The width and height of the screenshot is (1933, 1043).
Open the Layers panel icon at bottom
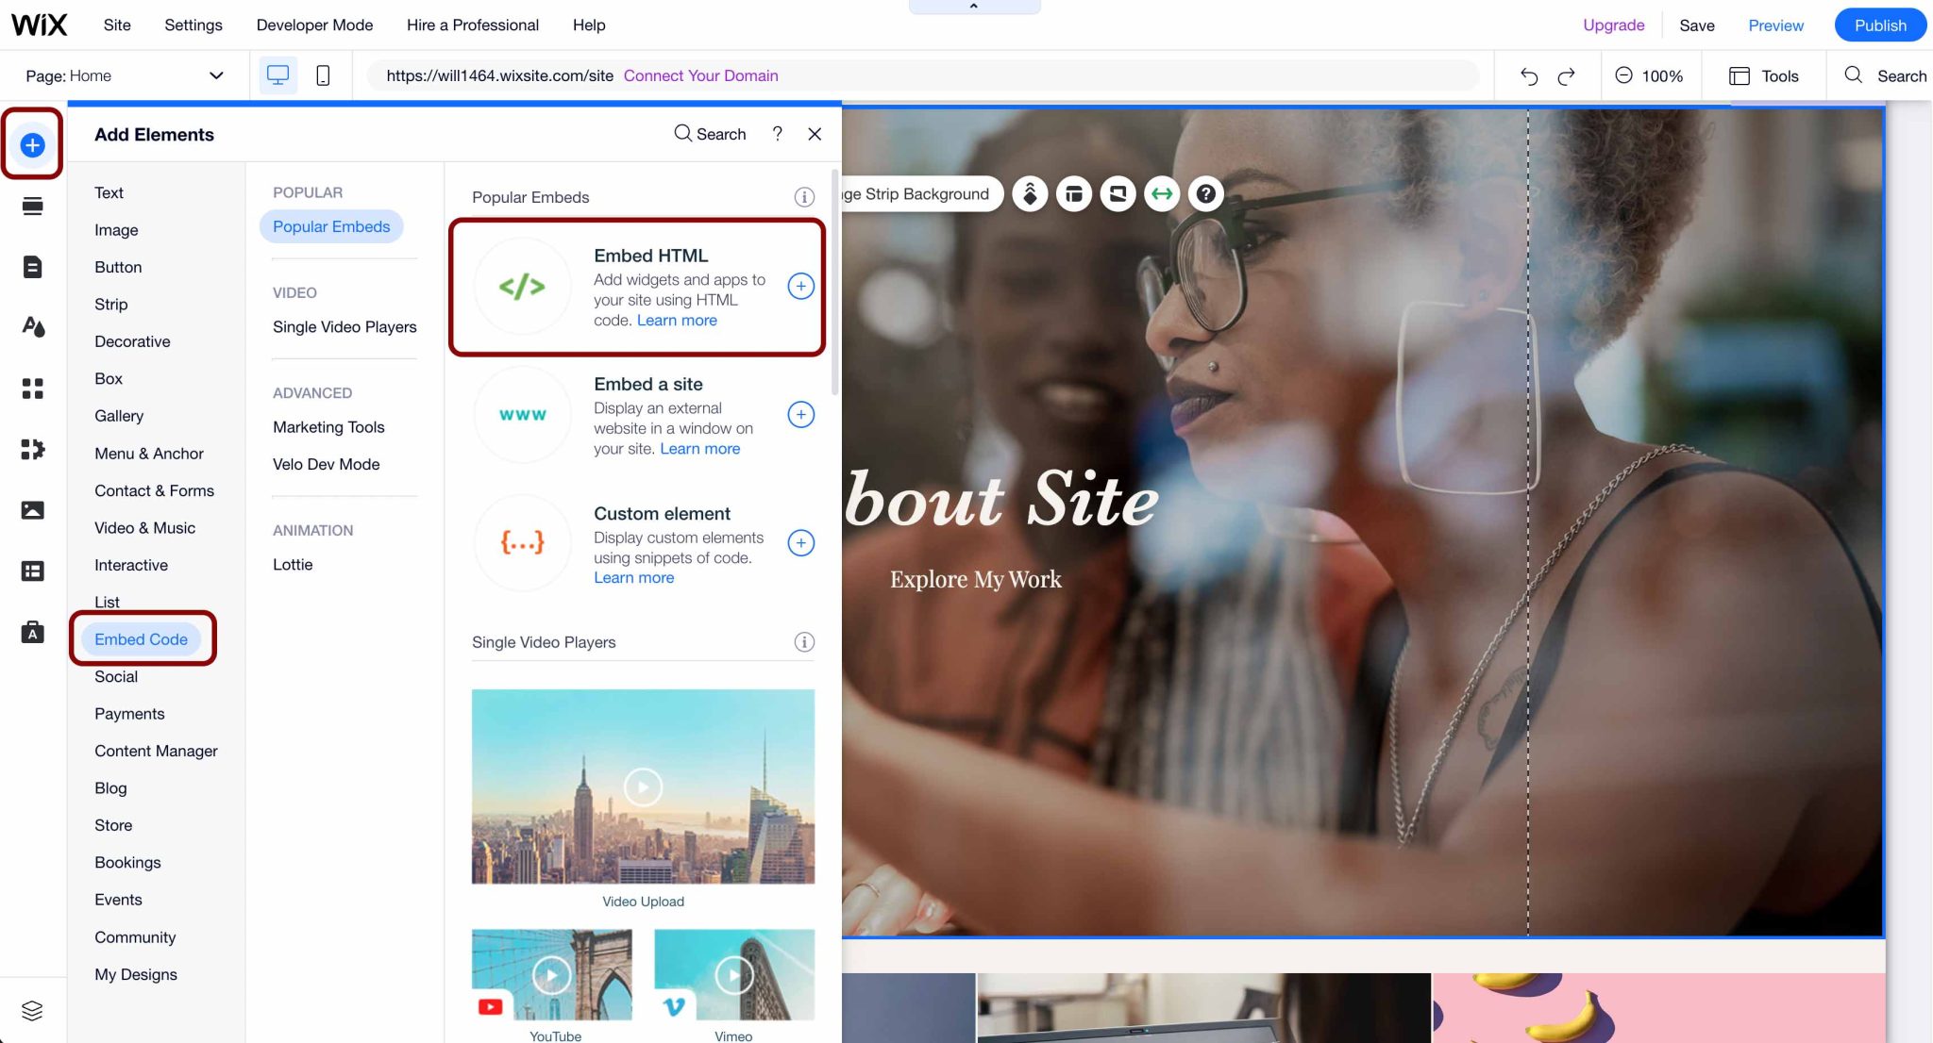click(x=32, y=1010)
